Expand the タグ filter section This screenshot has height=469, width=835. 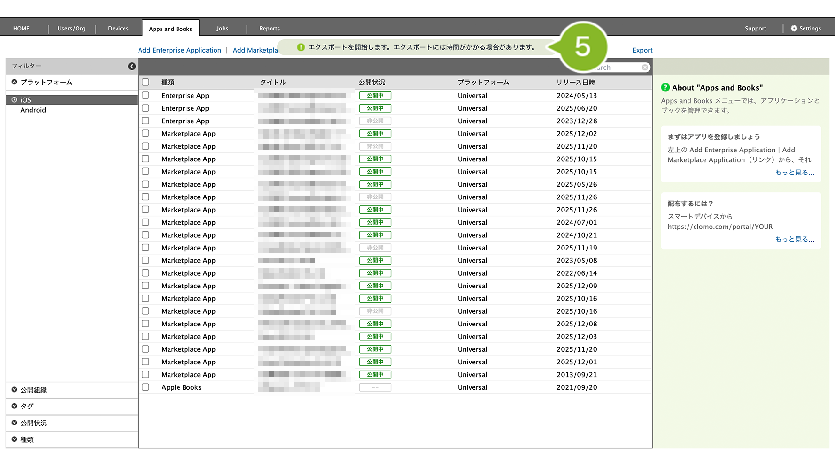15,406
